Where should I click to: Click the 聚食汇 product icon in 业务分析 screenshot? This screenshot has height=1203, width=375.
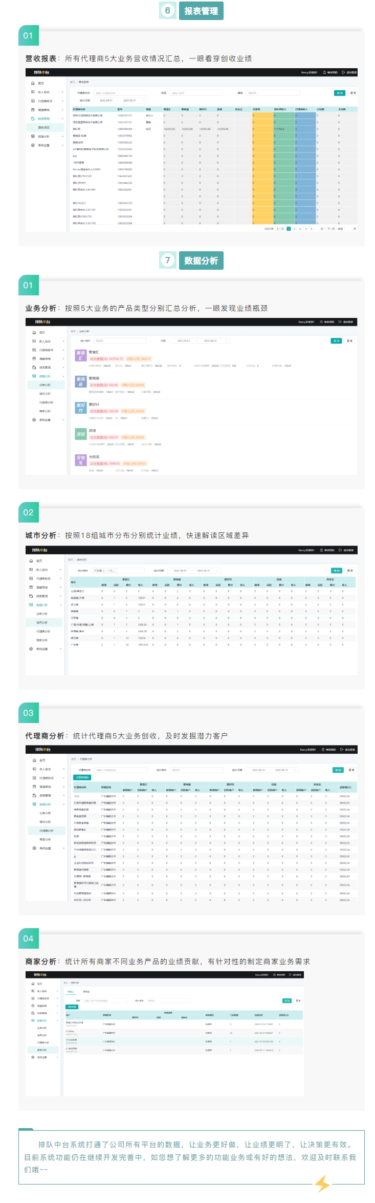80,355
